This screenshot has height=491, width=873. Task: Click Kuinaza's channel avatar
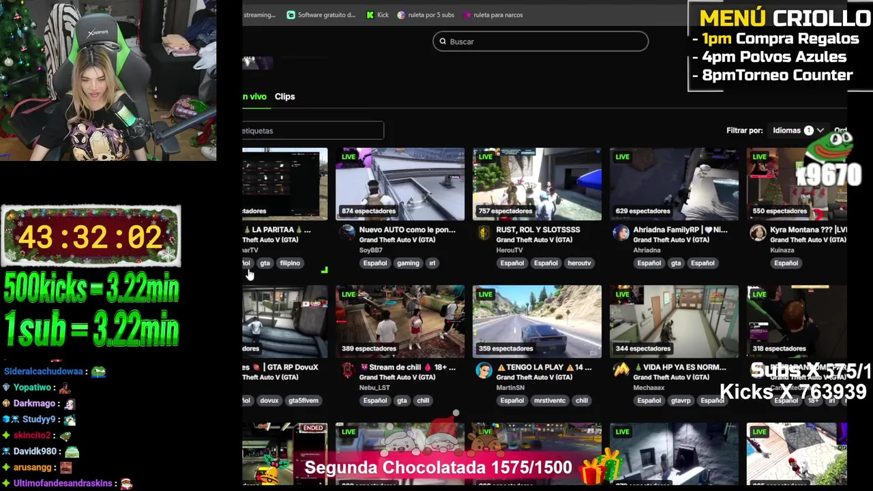(x=758, y=233)
